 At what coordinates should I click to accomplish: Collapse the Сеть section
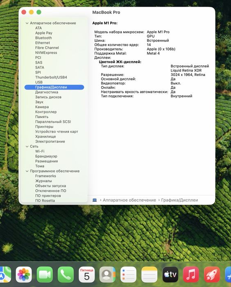27,147
